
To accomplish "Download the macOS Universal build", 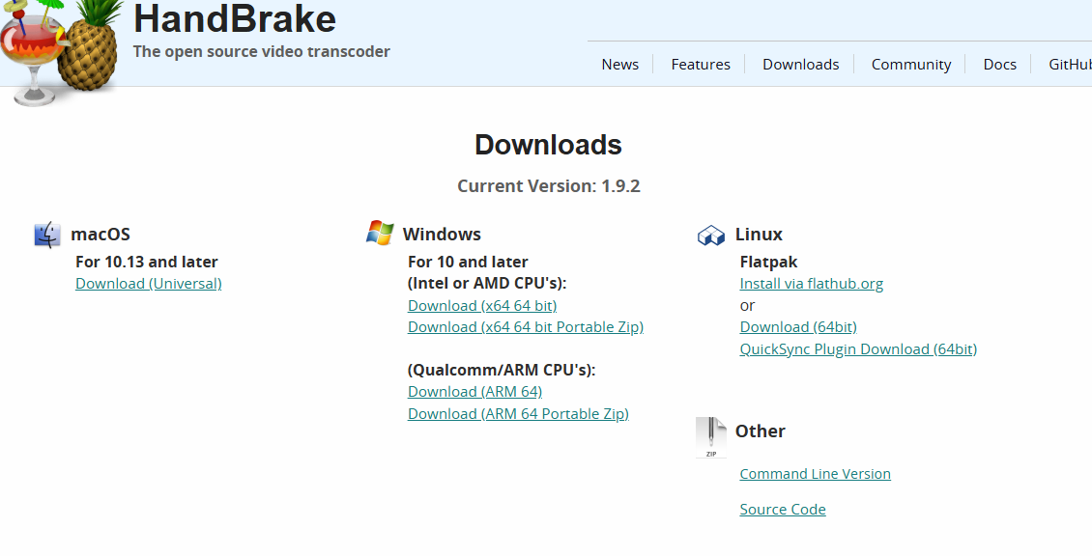I will pyautogui.click(x=149, y=284).
